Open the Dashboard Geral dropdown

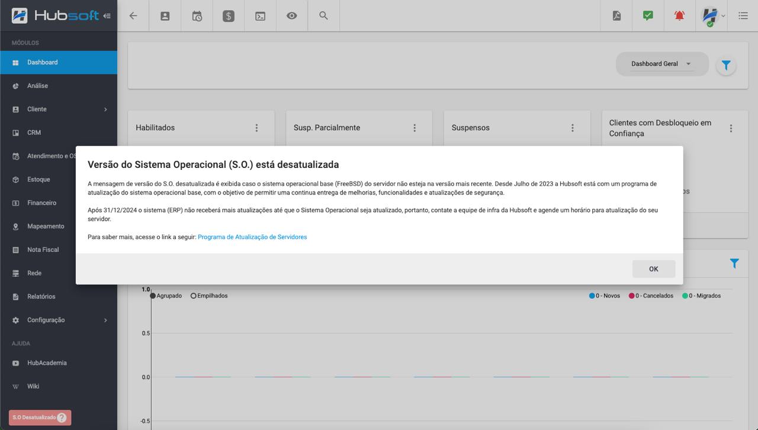[661, 64]
